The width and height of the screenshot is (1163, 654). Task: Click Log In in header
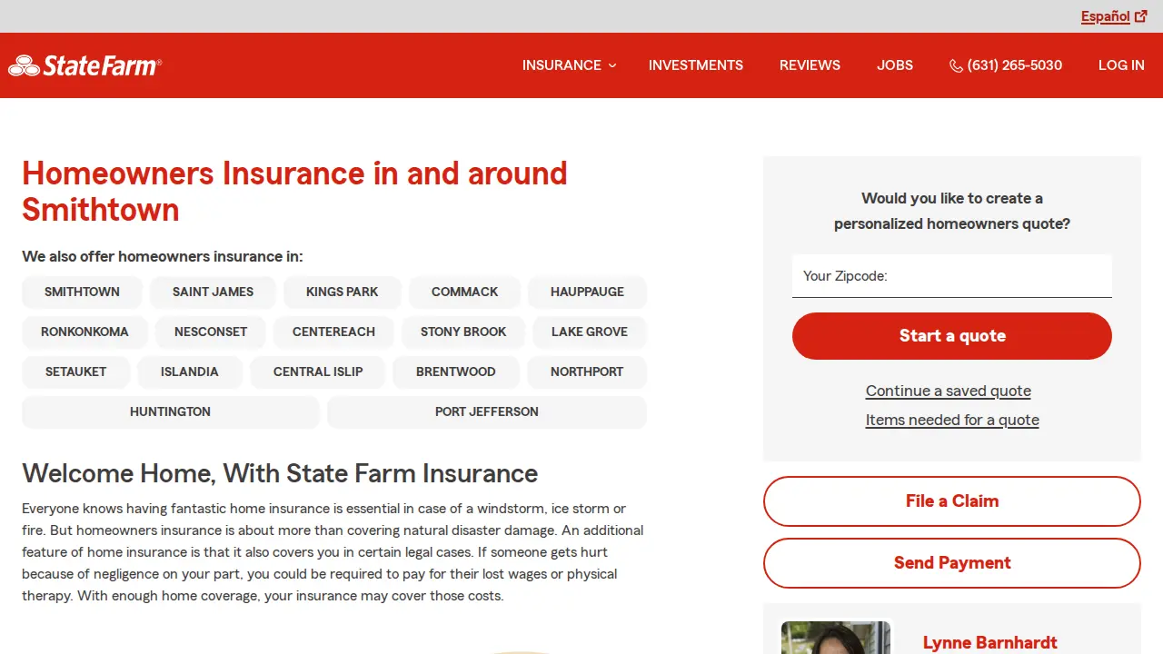click(x=1121, y=65)
